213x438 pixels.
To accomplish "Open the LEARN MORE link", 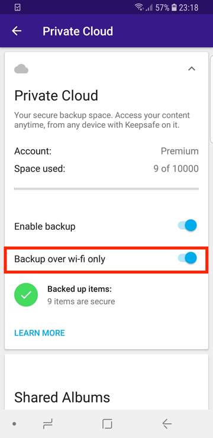I will tap(40, 333).
